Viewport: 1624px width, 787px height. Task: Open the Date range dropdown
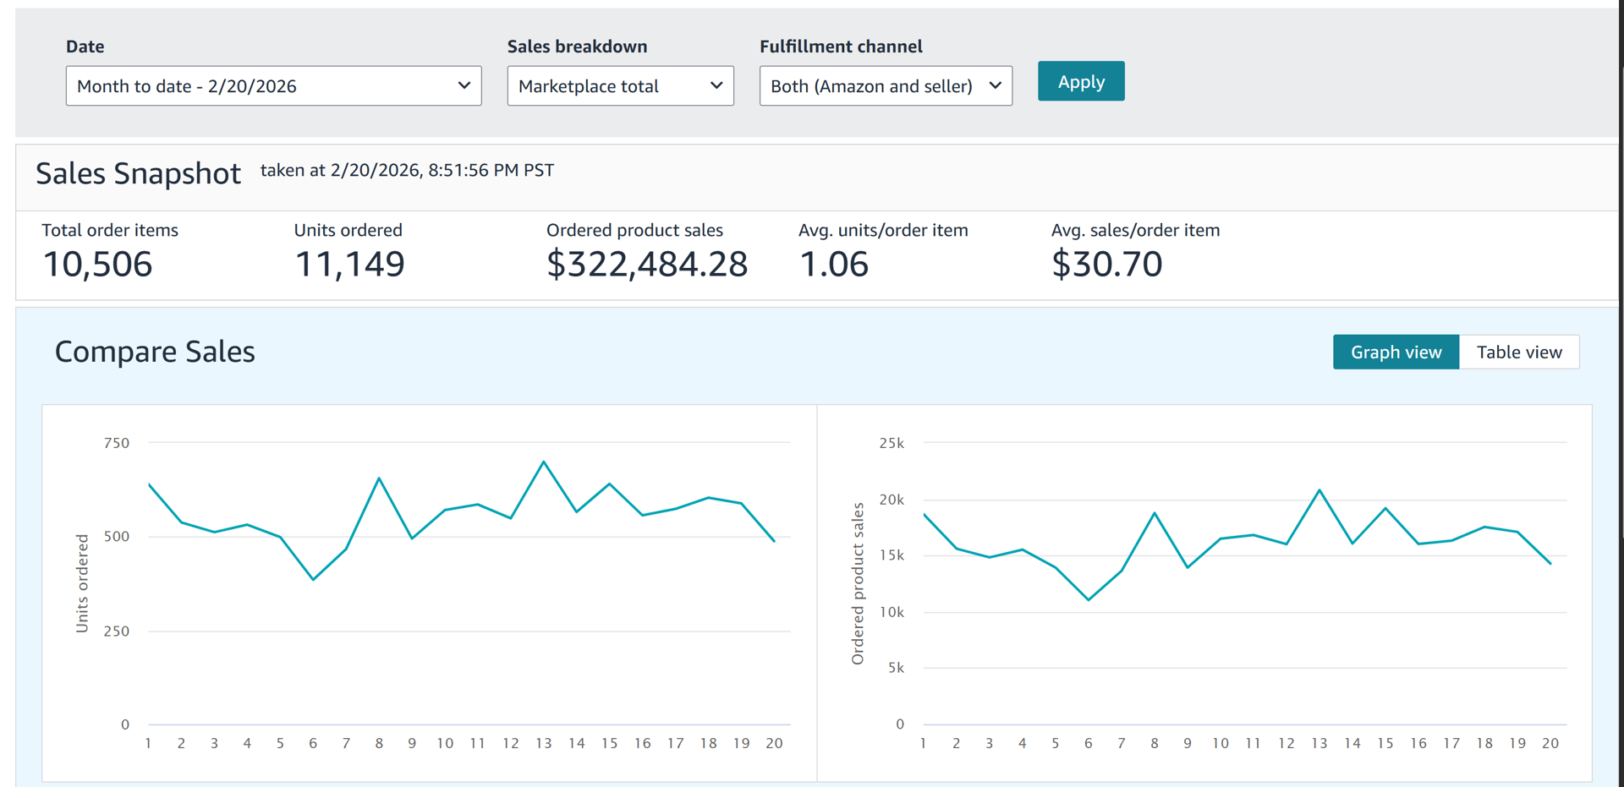pyautogui.click(x=272, y=86)
